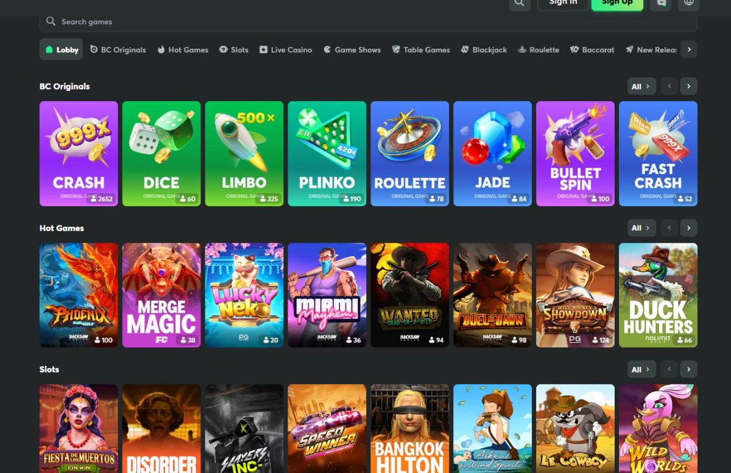The height and width of the screenshot is (473, 731).
Task: Expand the category bar with right chevron
Action: (x=688, y=49)
